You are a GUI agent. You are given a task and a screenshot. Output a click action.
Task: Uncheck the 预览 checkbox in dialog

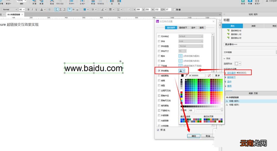pos(158,130)
